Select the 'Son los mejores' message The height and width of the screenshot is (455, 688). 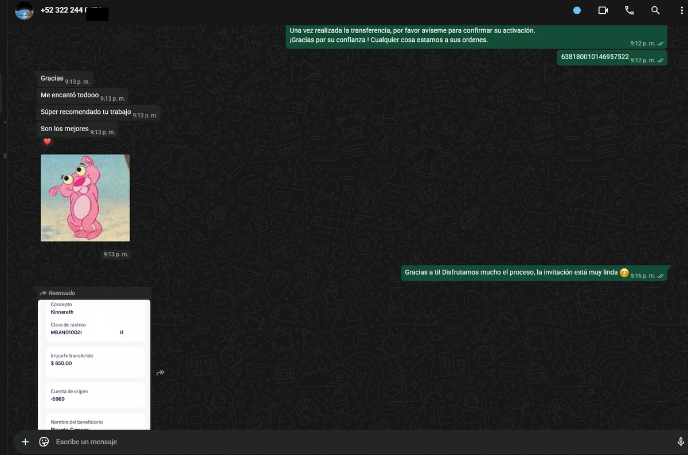(x=77, y=130)
